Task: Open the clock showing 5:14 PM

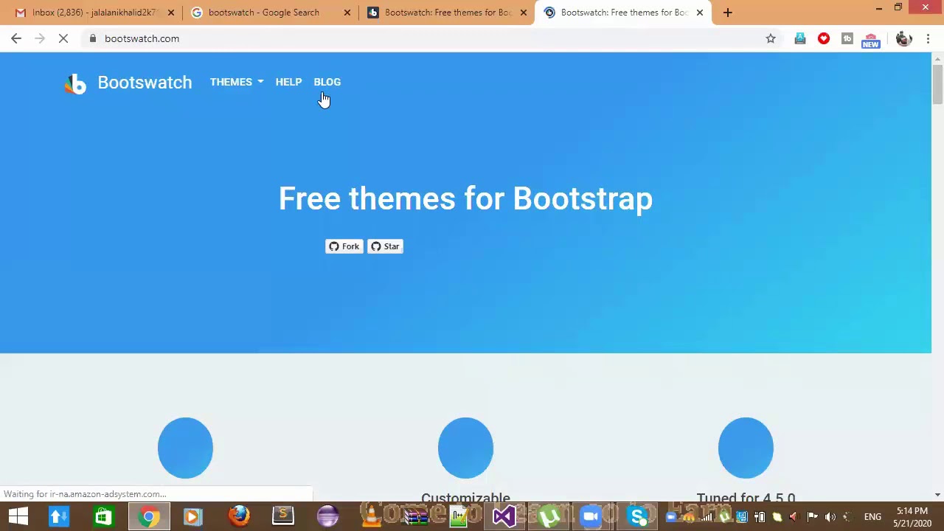Action: [x=912, y=517]
